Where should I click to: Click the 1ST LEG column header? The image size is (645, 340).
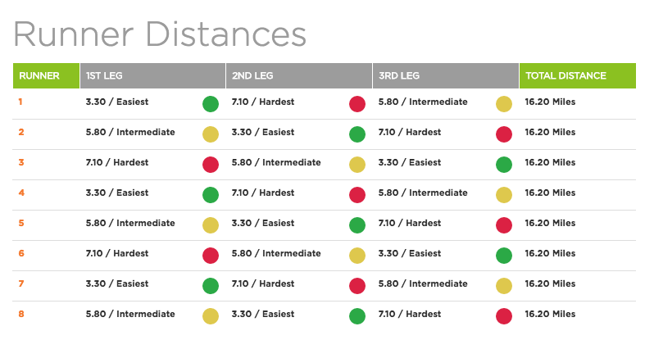coord(103,75)
